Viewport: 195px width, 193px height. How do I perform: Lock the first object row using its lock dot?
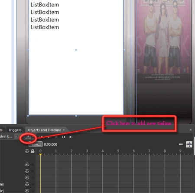32,165
